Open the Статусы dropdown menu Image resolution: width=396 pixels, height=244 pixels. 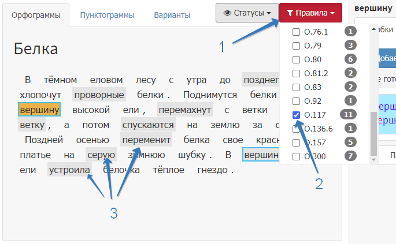click(x=247, y=13)
